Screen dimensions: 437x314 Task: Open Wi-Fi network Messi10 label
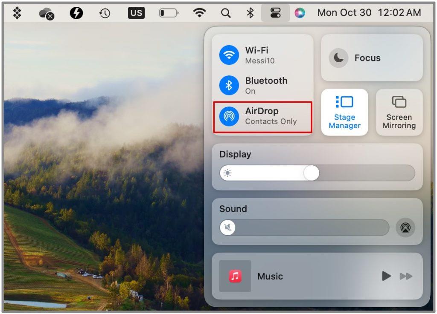click(x=260, y=60)
